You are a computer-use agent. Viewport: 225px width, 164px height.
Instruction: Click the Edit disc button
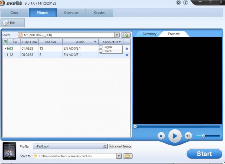(x=12, y=23)
